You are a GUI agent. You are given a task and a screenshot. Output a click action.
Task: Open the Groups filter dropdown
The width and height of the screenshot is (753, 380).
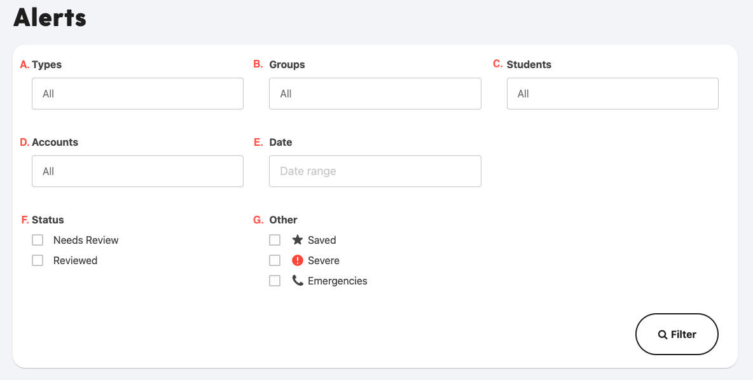(x=375, y=94)
